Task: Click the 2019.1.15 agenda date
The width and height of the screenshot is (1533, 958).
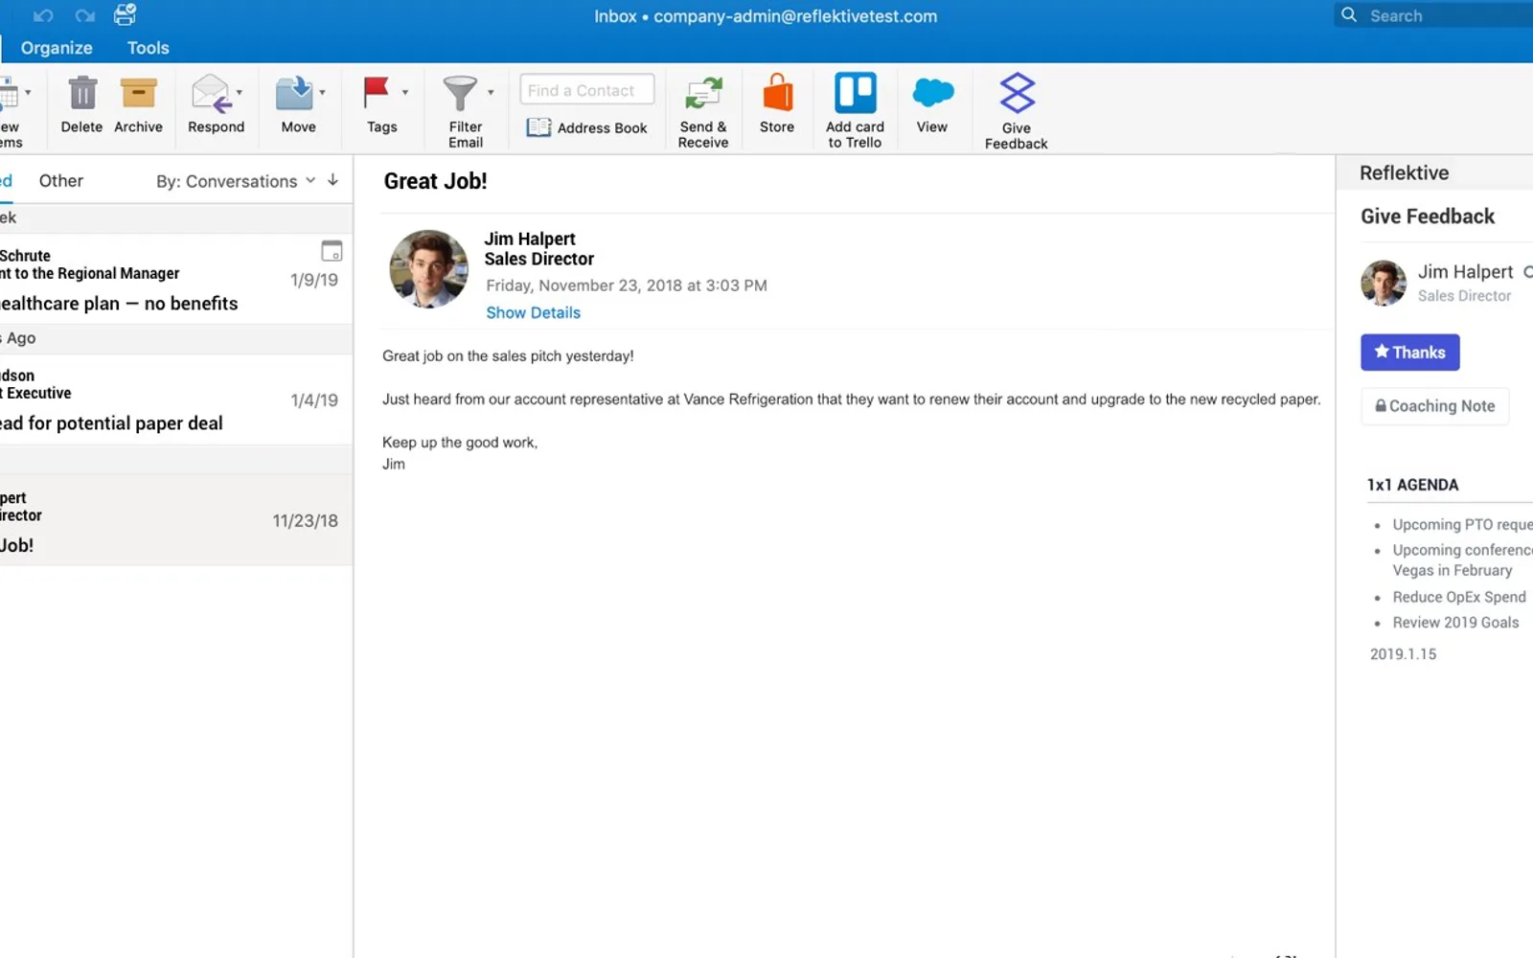Action: (x=1403, y=654)
